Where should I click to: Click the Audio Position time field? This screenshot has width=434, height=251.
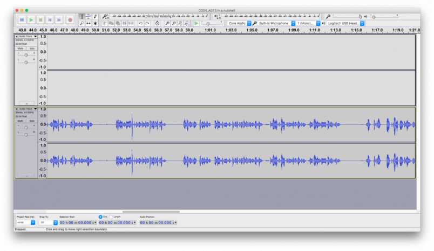click(158, 222)
